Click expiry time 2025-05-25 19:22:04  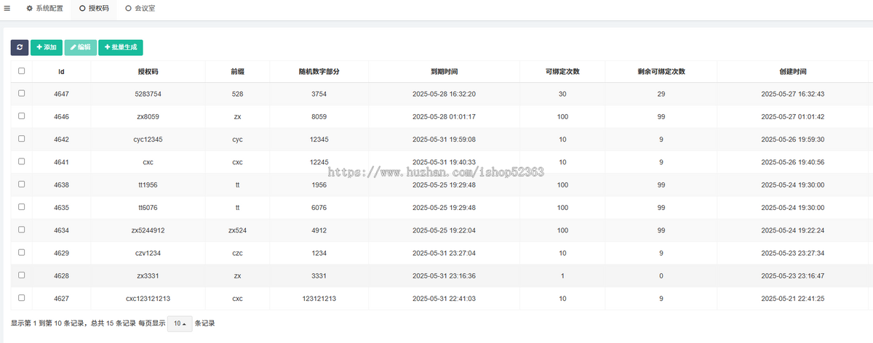tap(444, 230)
